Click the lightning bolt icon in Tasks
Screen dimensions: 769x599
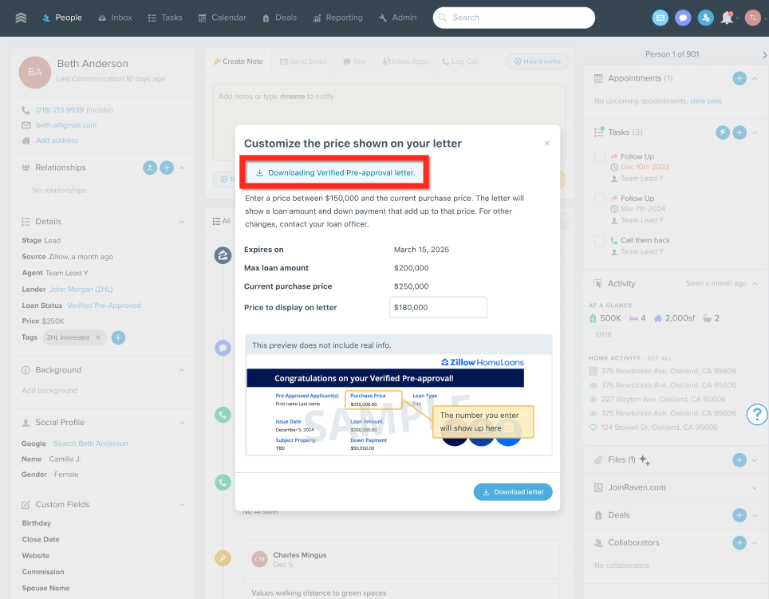coord(723,132)
